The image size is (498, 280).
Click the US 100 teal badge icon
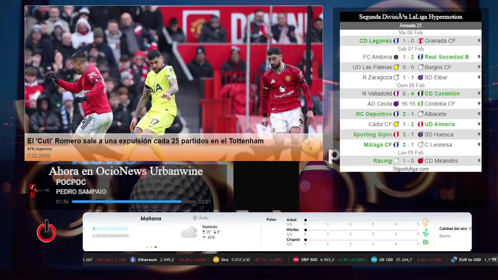pos(374,260)
